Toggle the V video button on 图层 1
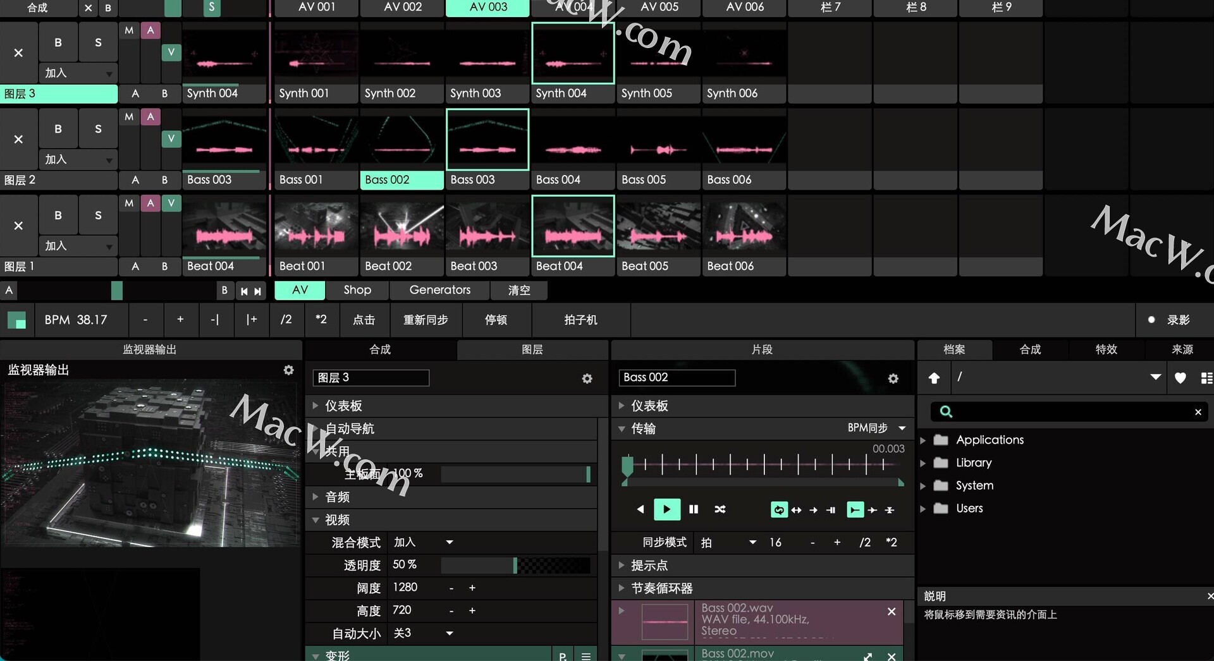 click(x=171, y=203)
